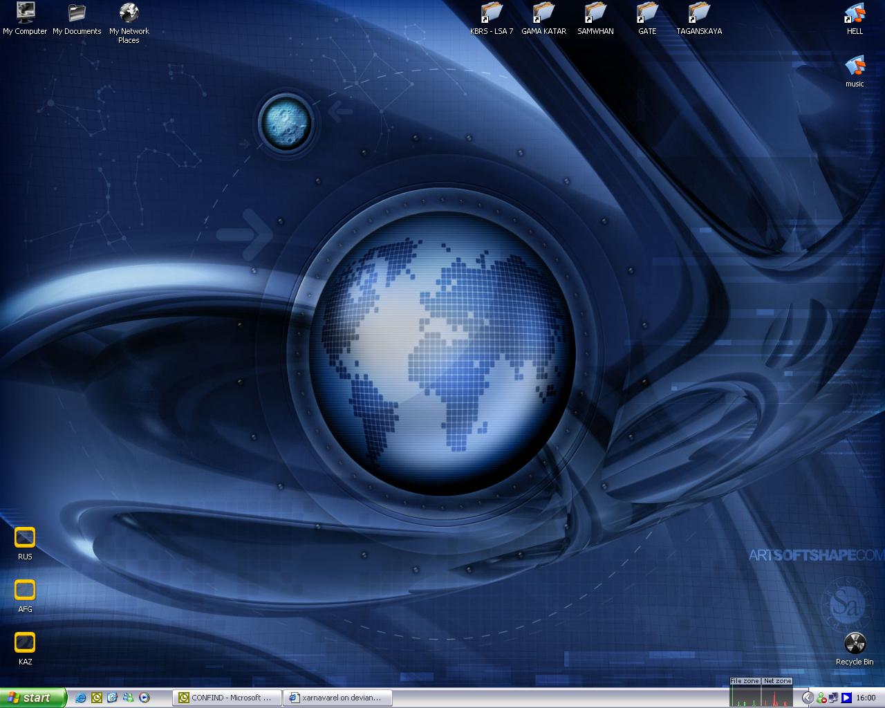Open the My Documents desktop icon
The width and height of the screenshot is (885, 708).
[77, 19]
